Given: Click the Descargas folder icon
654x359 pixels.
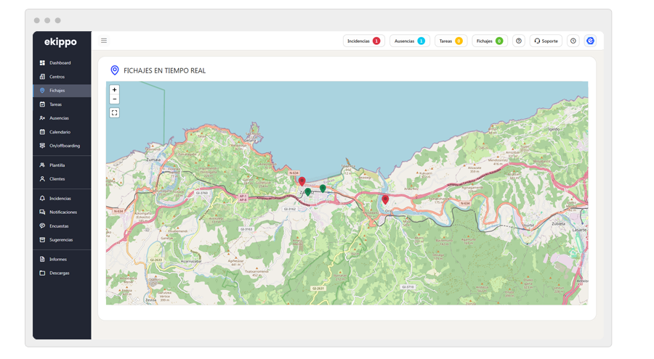Looking at the screenshot, I should [43, 273].
